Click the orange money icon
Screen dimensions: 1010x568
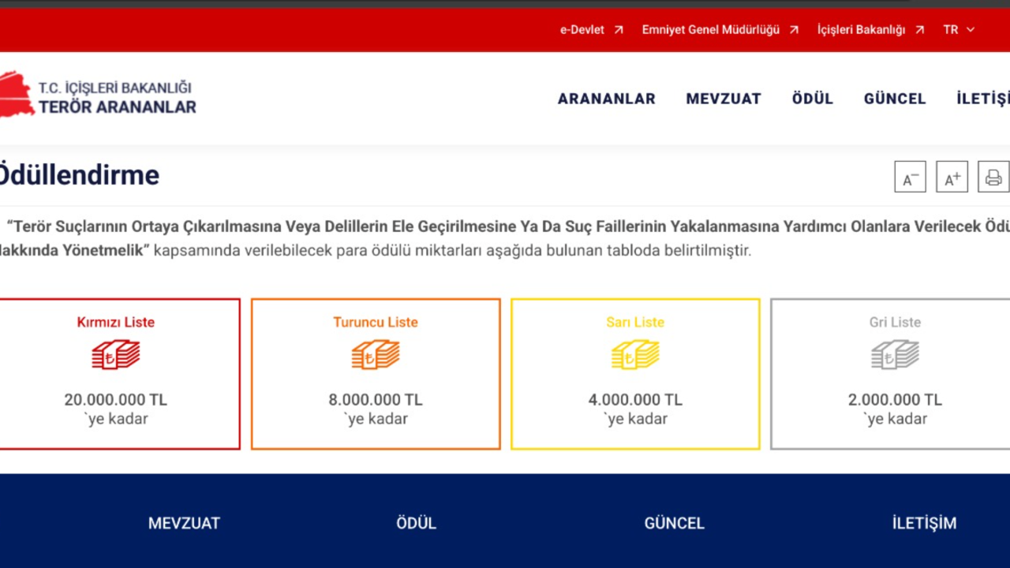pos(376,355)
